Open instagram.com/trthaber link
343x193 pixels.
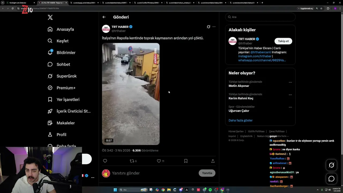255,56
